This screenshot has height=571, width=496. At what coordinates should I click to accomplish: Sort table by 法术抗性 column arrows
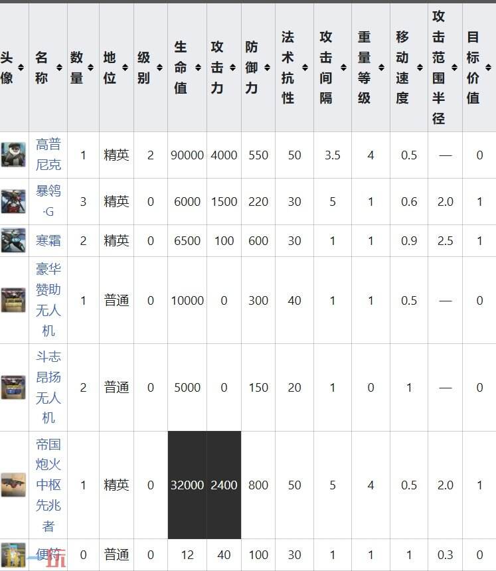305,67
